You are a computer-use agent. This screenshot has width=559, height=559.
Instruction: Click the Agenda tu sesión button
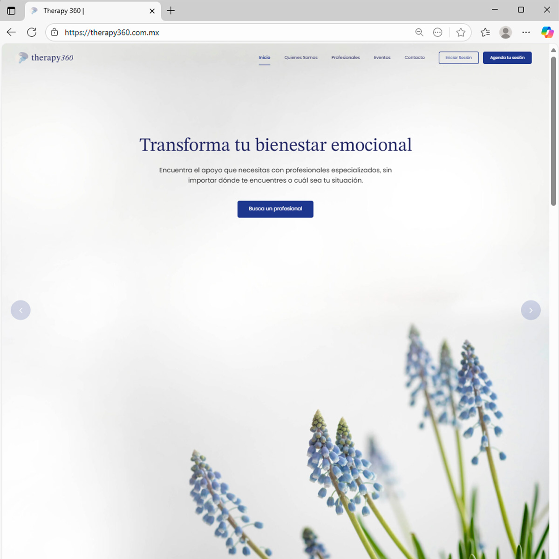[507, 58]
